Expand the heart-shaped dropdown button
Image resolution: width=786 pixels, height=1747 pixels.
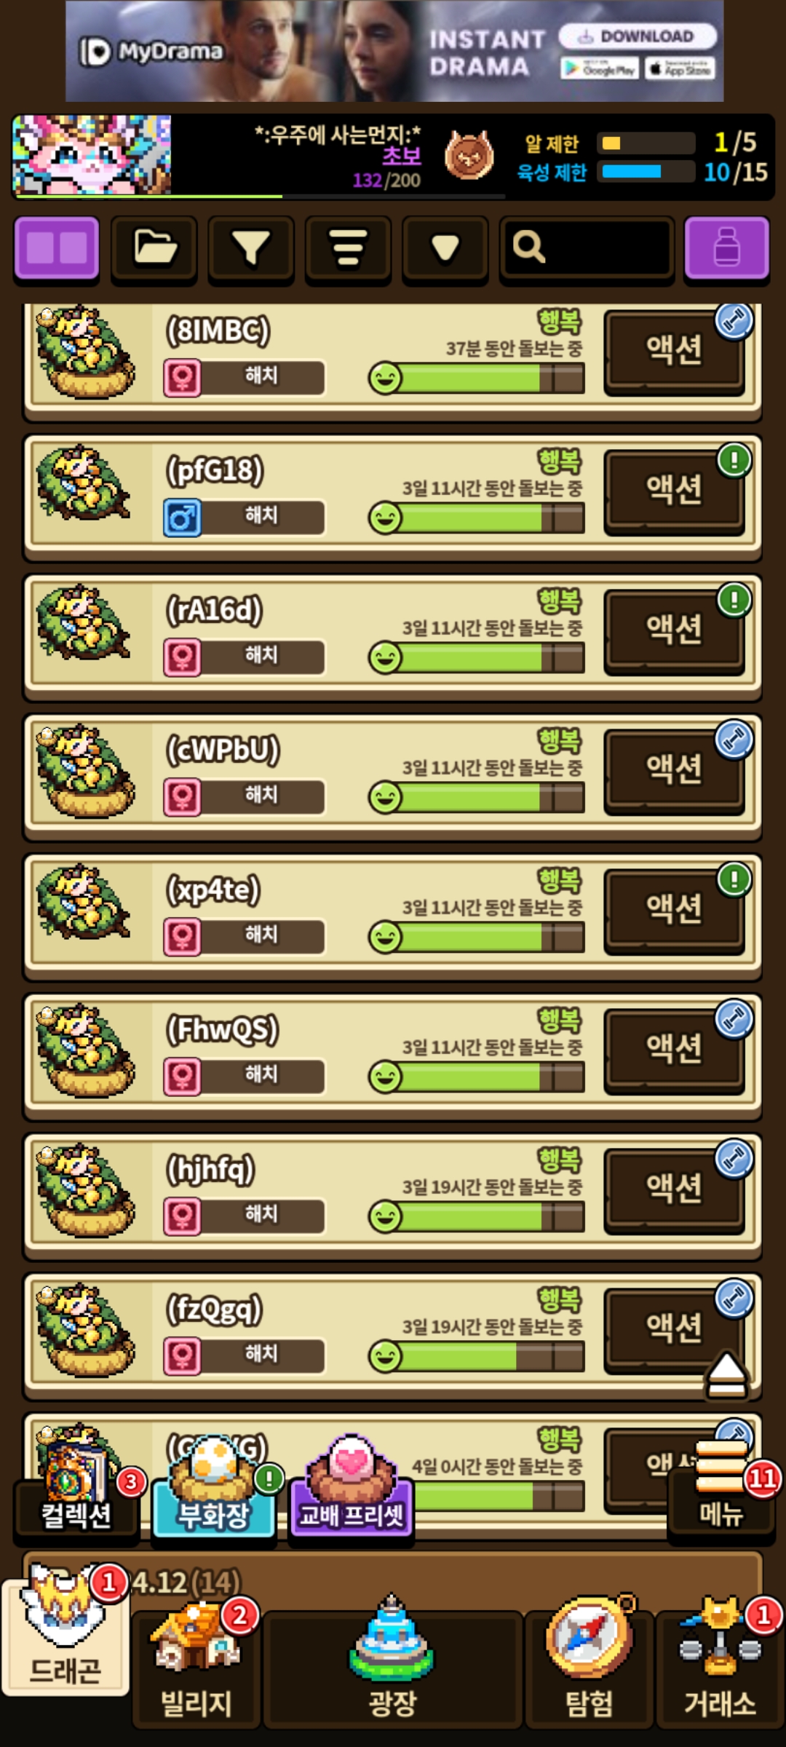(x=445, y=247)
